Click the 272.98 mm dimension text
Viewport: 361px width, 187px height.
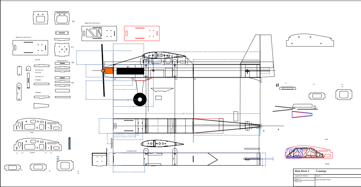[133, 106]
